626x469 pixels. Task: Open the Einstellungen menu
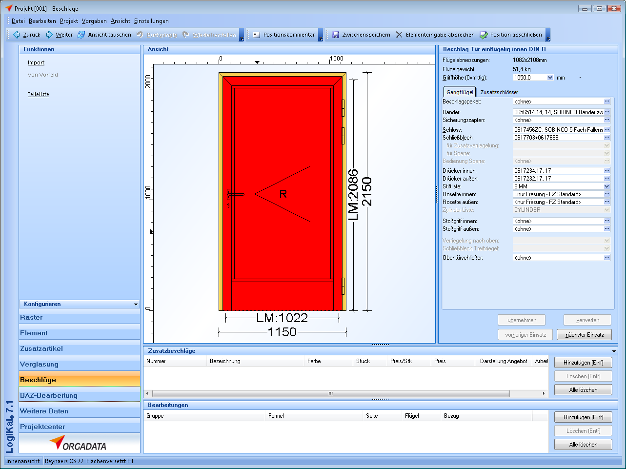click(151, 21)
